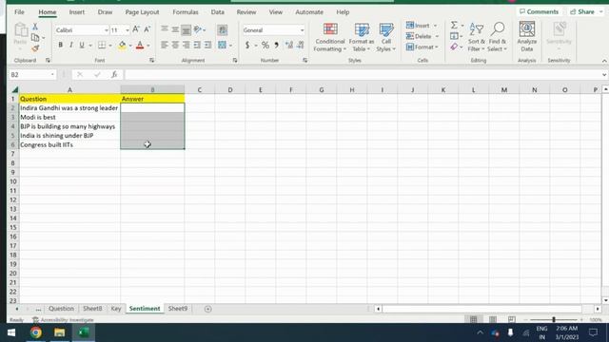Viewport: 609px width, 342px height.
Task: Switch to the Insert ribbon tab
Action: pyautogui.click(x=76, y=12)
